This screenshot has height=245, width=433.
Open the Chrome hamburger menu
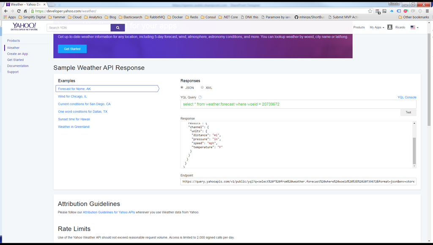427,11
